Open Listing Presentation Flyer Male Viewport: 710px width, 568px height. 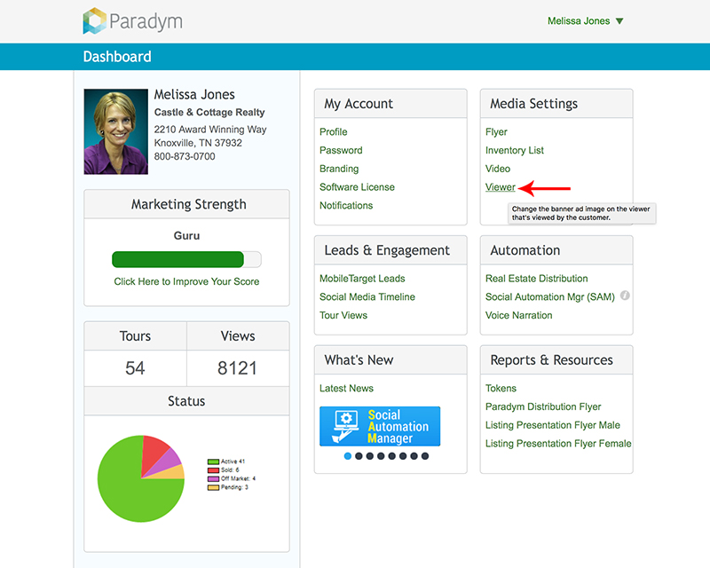click(x=553, y=425)
